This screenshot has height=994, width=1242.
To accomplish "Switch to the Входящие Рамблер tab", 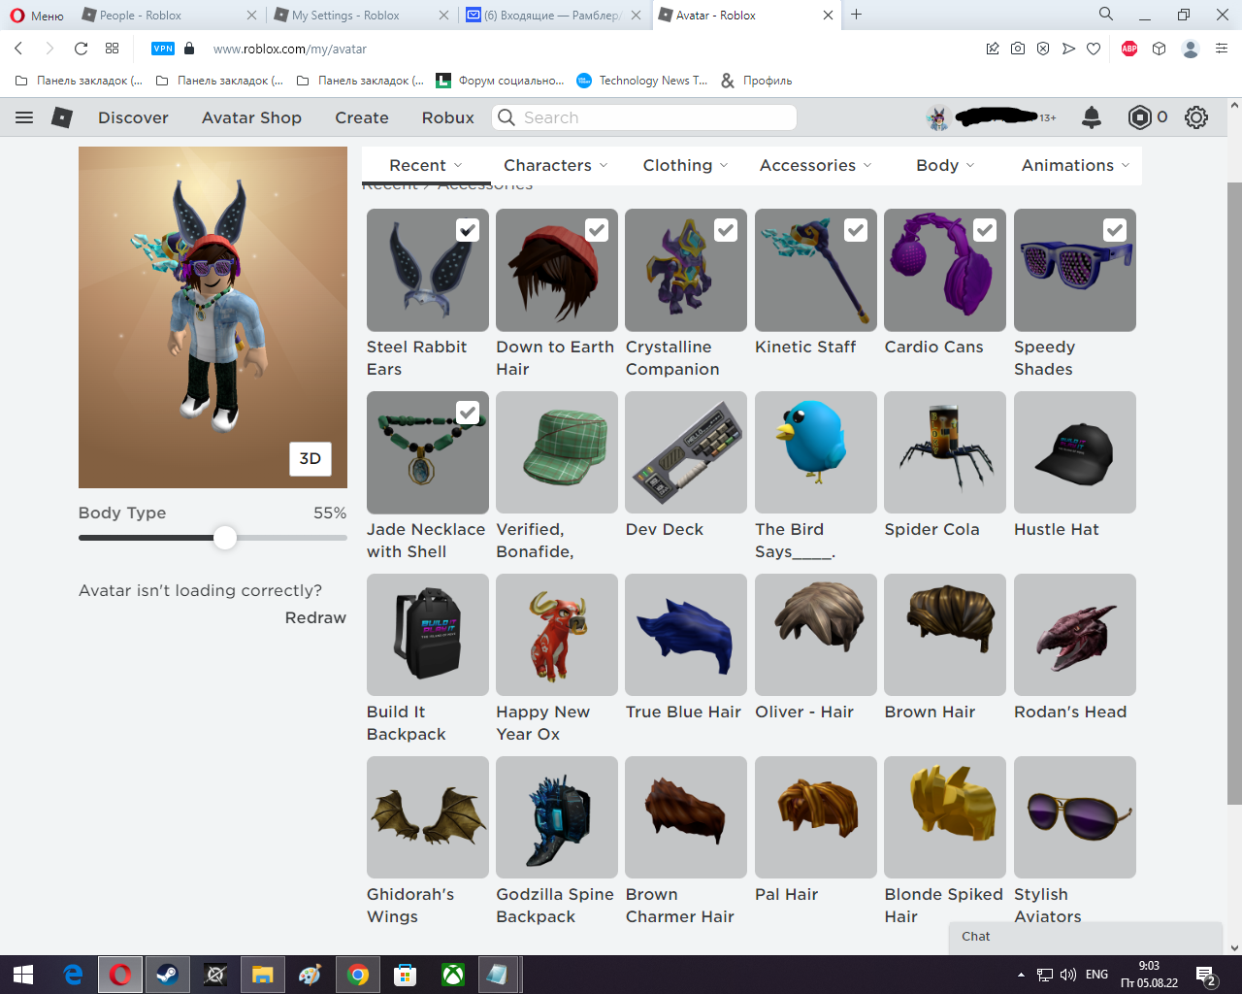I will pyautogui.click(x=553, y=16).
